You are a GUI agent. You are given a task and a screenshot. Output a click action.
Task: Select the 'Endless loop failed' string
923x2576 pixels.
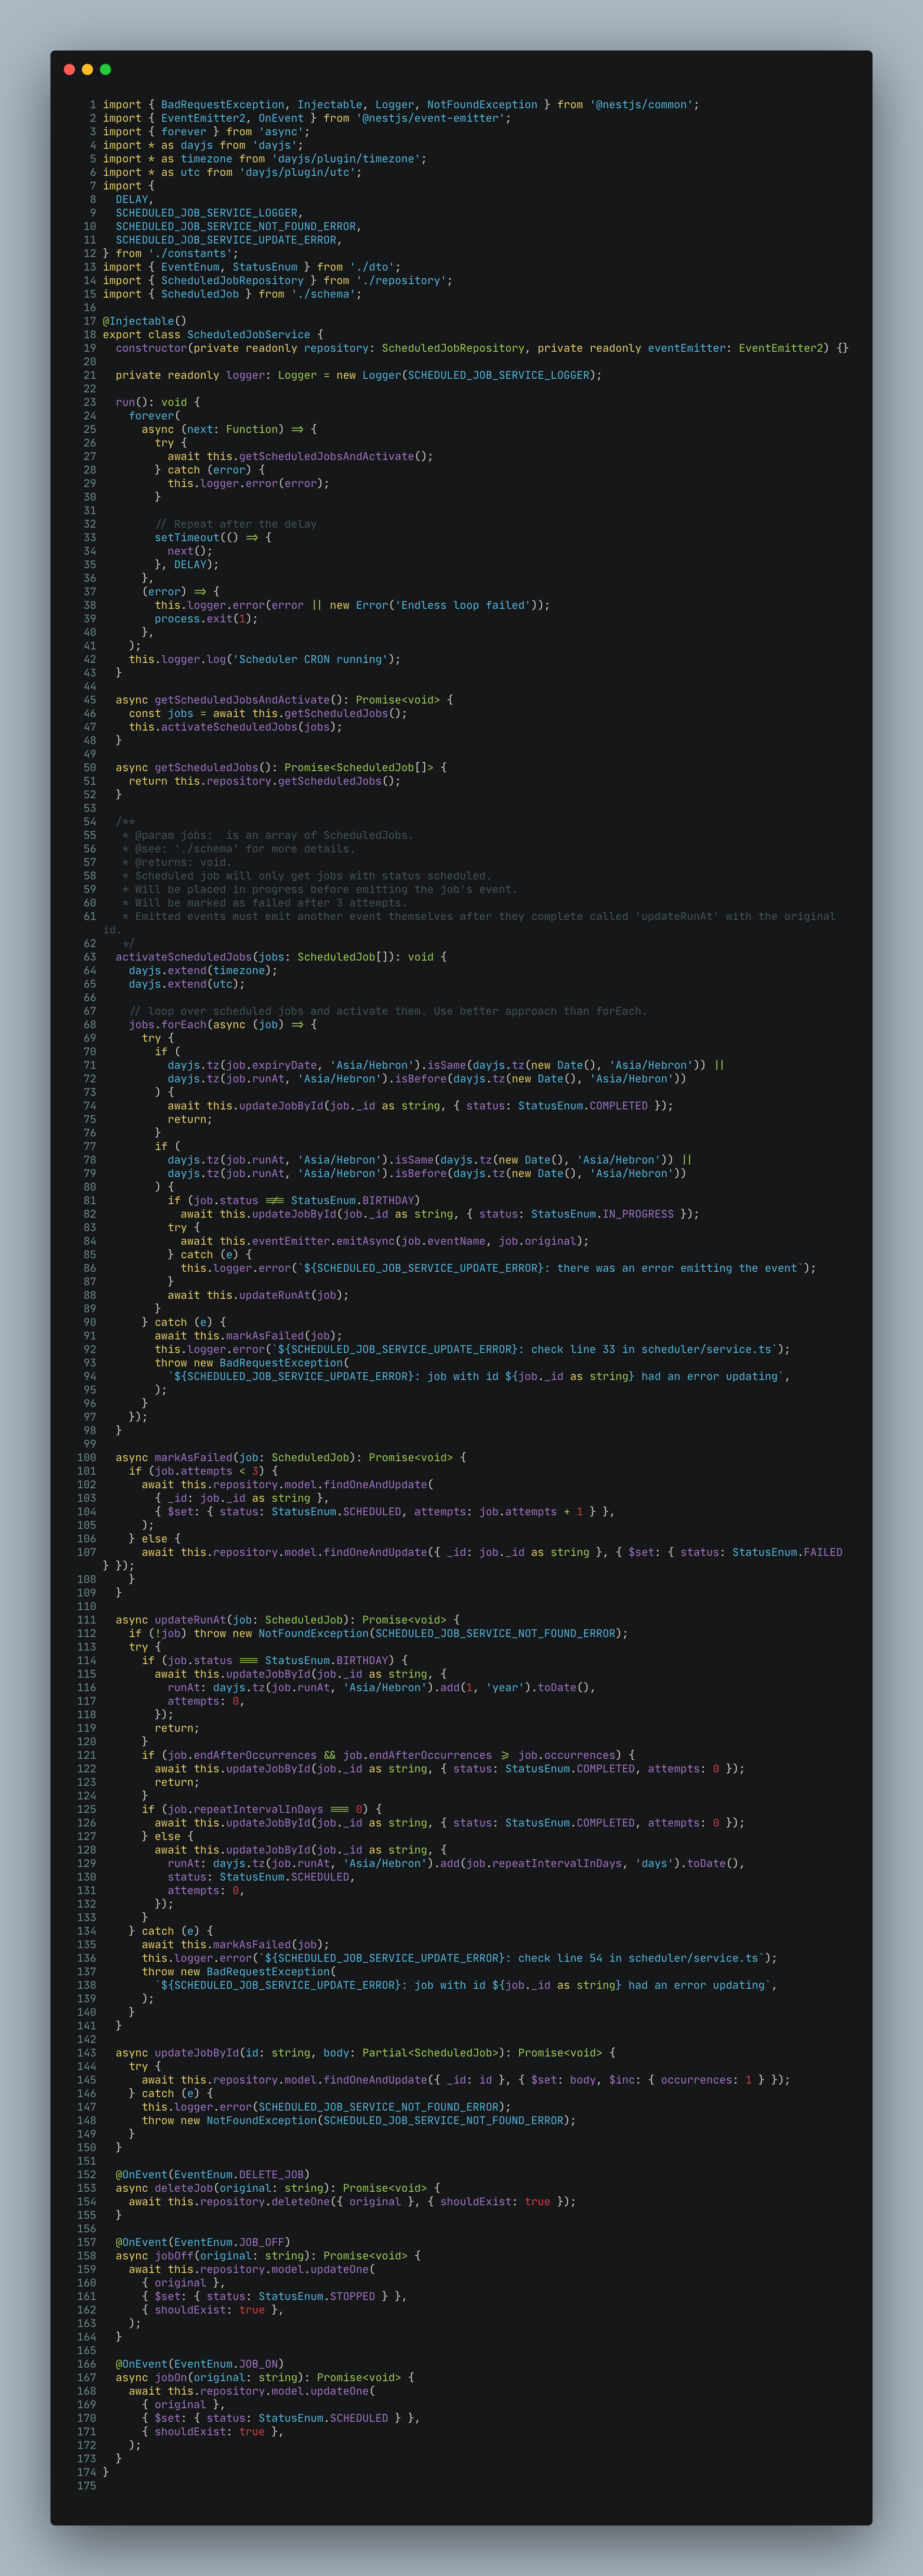(462, 605)
